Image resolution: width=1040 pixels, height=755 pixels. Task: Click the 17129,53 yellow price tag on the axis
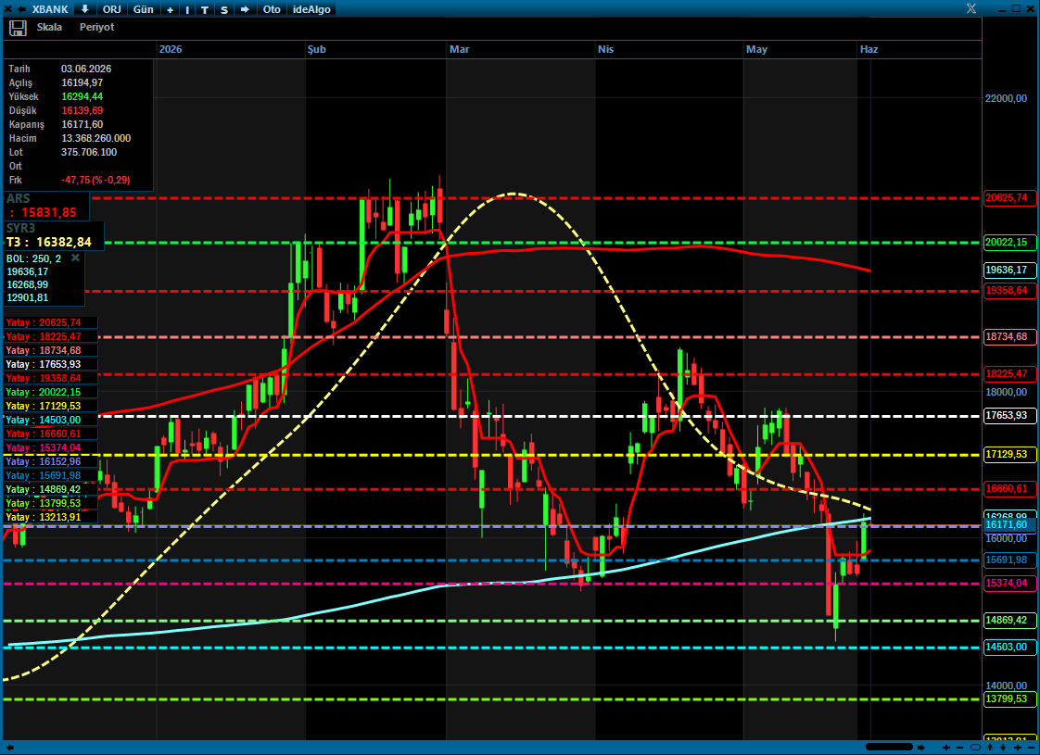click(1008, 454)
